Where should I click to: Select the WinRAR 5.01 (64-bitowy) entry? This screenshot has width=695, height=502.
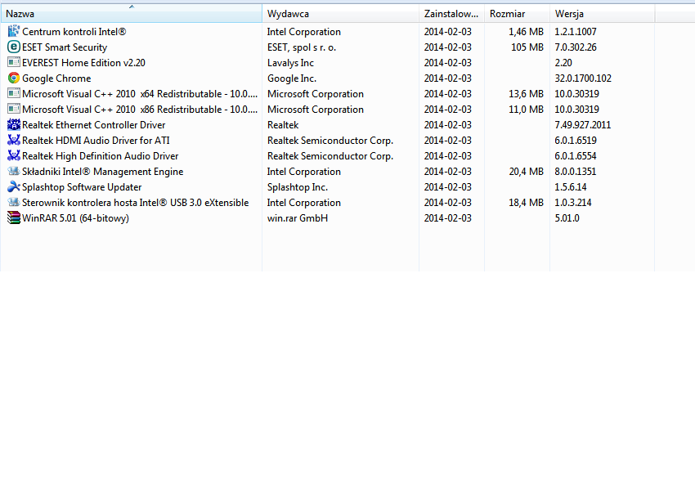(x=75, y=218)
